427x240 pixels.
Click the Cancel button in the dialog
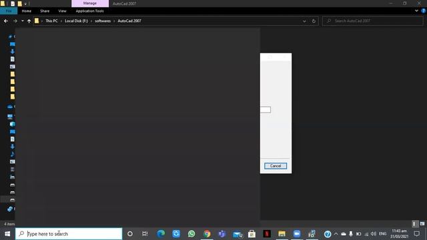[x=276, y=166]
